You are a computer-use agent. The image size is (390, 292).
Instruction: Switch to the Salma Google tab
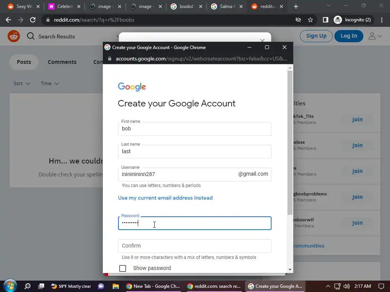coord(227,6)
